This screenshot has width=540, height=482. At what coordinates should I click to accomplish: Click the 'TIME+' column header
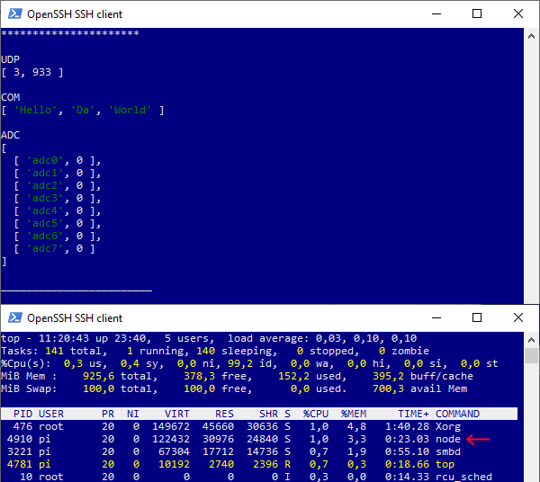(x=414, y=414)
